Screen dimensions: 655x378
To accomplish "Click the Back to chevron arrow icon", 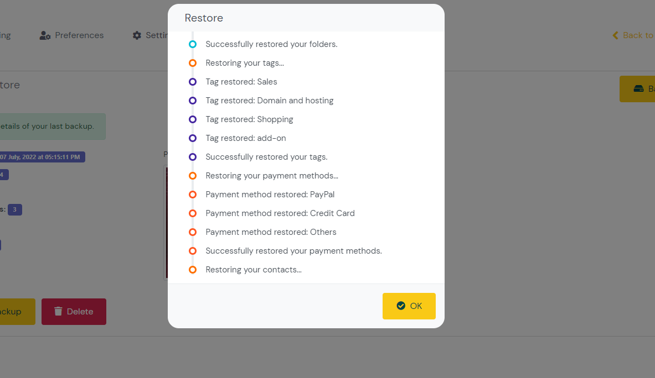I will click(615, 35).
